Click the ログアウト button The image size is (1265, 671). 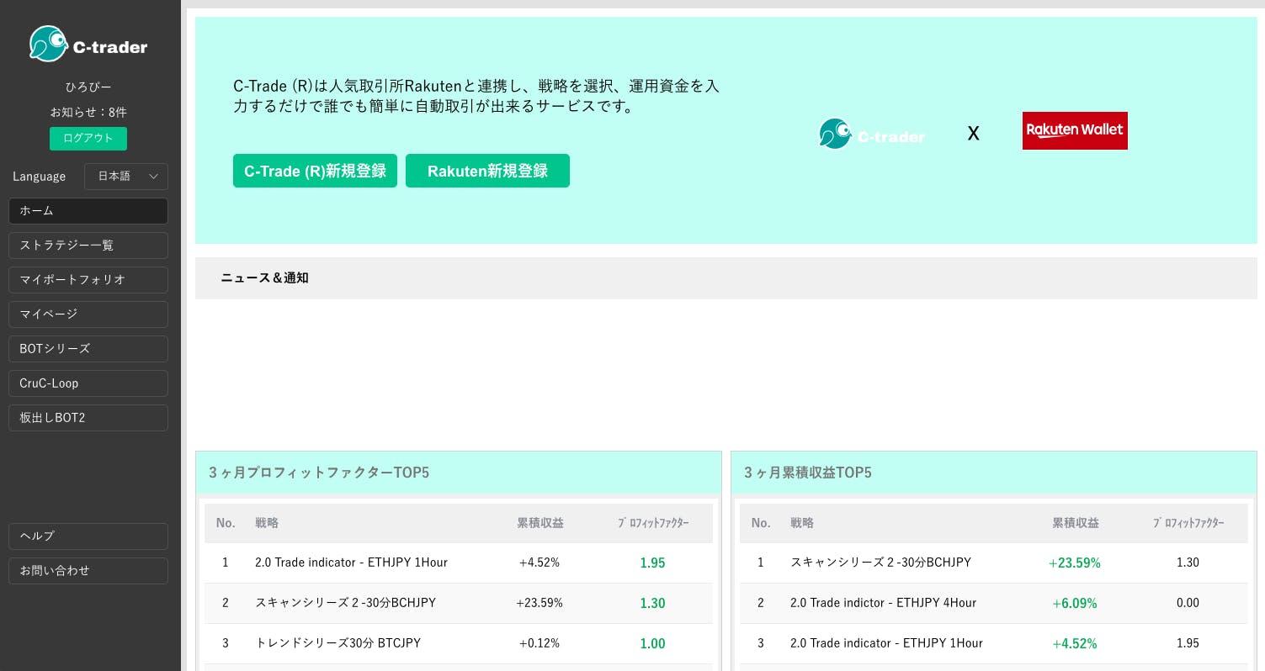[x=88, y=138]
